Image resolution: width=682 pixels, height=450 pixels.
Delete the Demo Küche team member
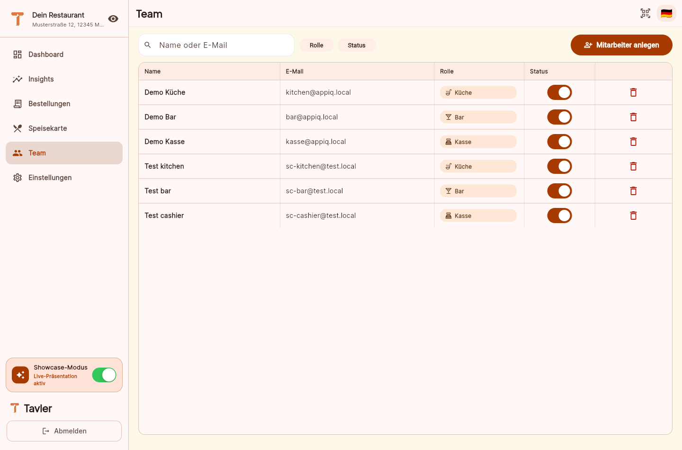click(x=633, y=92)
